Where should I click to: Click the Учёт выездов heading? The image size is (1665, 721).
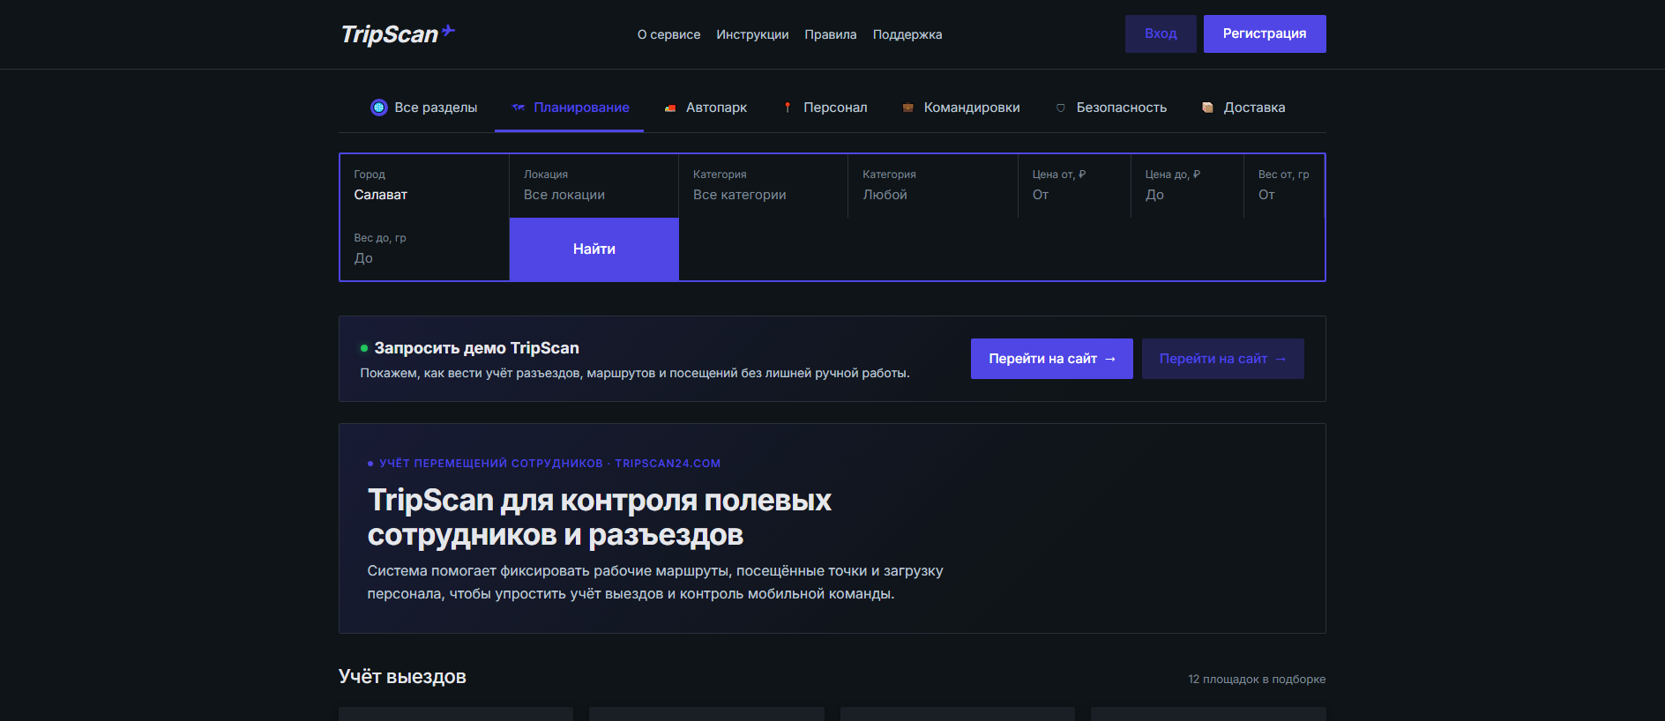pos(402,677)
